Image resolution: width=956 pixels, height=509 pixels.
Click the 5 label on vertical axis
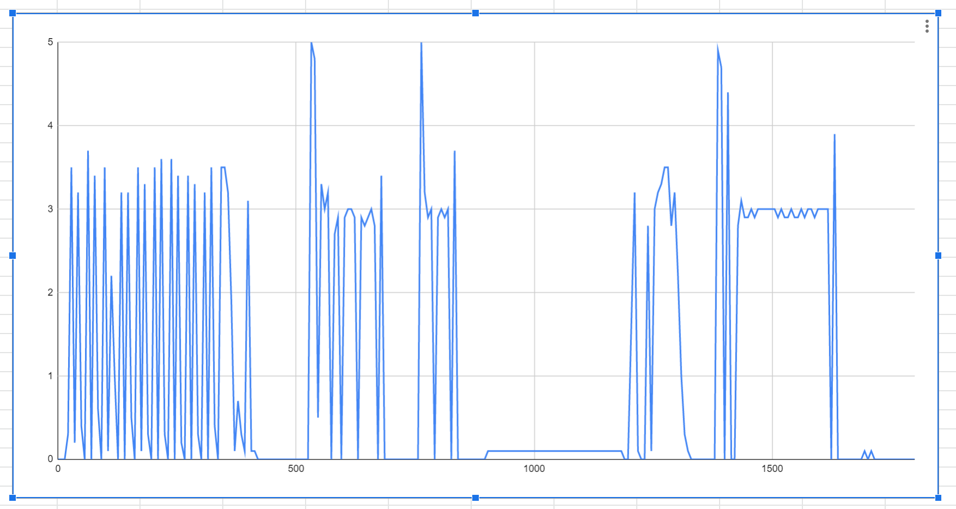tap(51, 42)
